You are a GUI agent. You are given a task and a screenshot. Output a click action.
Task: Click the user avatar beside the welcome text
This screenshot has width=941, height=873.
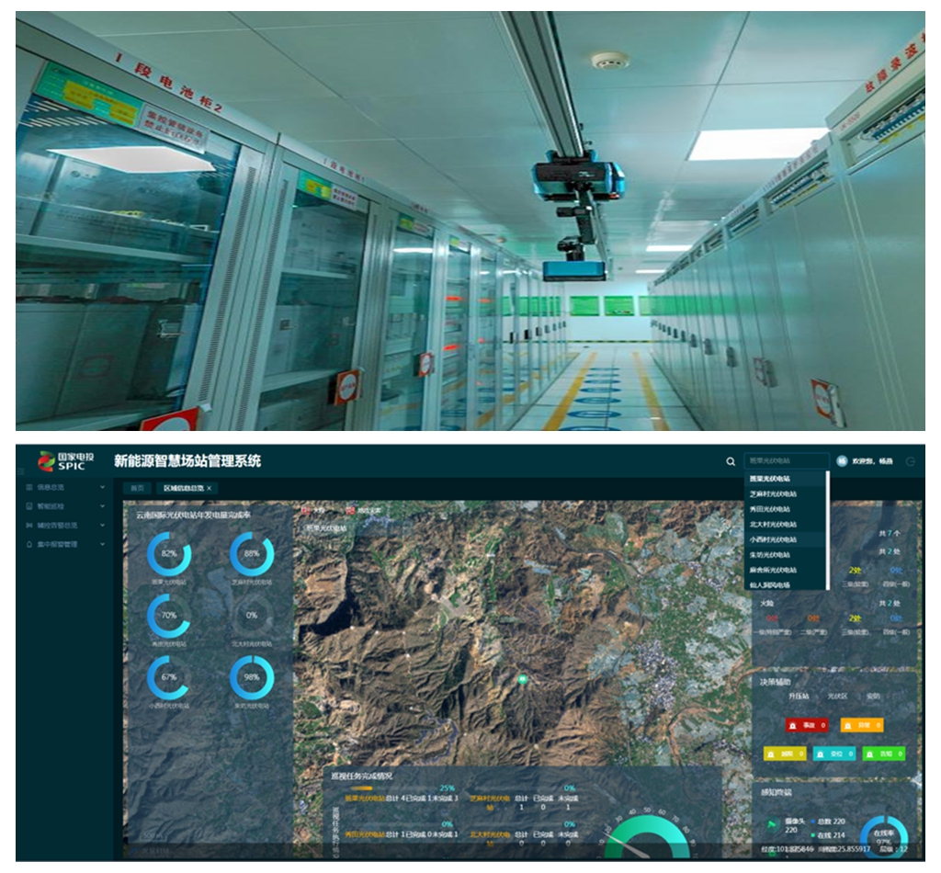coord(842,460)
